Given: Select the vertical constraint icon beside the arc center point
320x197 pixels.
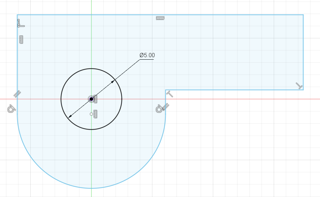Looking at the screenshot, I should pos(95,114).
